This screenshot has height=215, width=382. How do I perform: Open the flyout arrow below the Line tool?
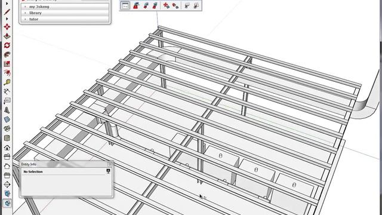pyautogui.click(x=7, y=19)
